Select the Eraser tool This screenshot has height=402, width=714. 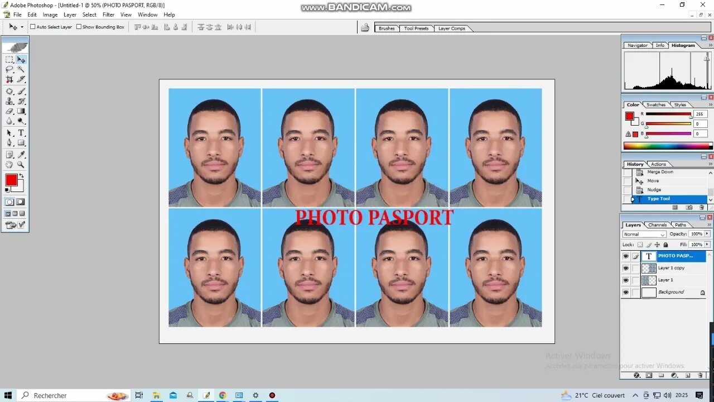[9, 111]
